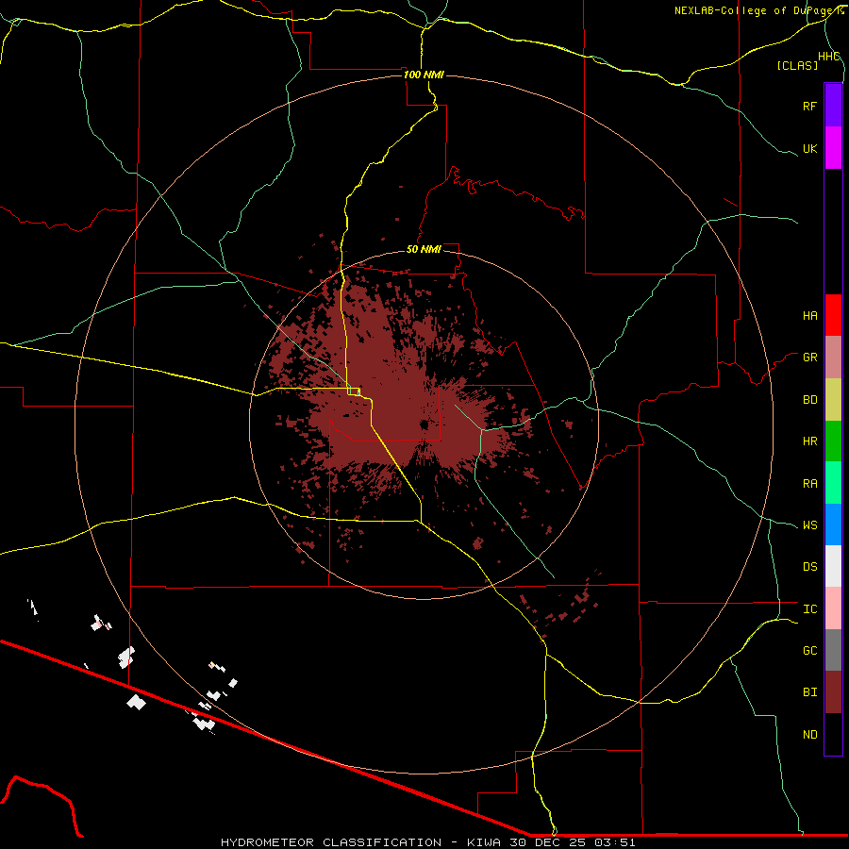Screen dimensions: 849x849
Task: Click the WS blue legend swatch
Action: point(833,524)
